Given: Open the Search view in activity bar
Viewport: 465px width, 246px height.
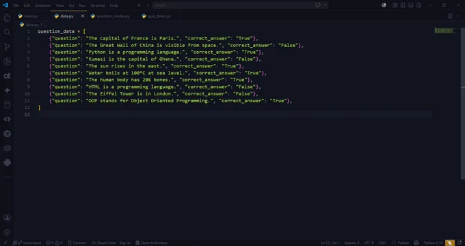Looking at the screenshot, I should coord(7,32).
